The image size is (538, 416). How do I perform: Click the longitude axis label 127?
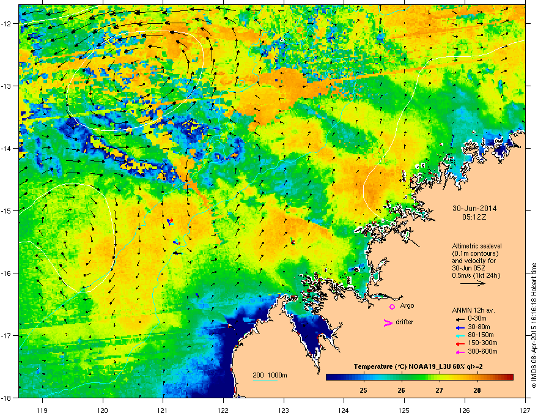click(x=525, y=410)
